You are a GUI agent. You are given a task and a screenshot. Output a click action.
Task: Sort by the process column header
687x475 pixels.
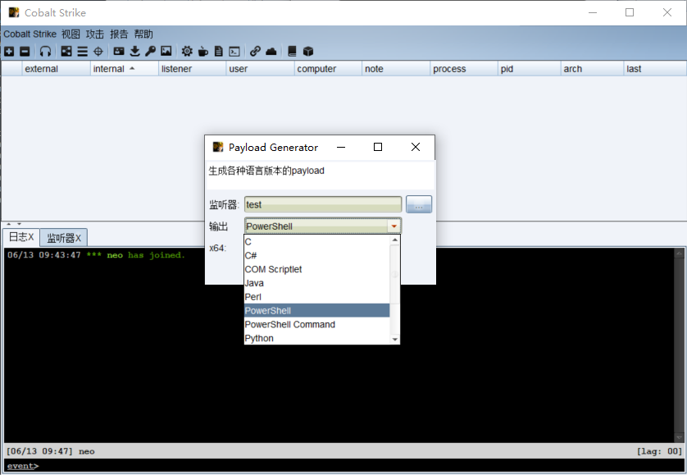click(x=463, y=69)
